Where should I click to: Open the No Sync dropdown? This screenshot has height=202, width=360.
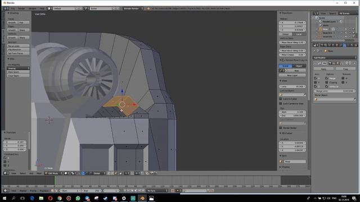tap(157, 191)
